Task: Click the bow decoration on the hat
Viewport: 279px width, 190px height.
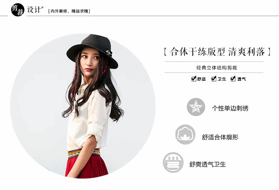Action: 109,53
